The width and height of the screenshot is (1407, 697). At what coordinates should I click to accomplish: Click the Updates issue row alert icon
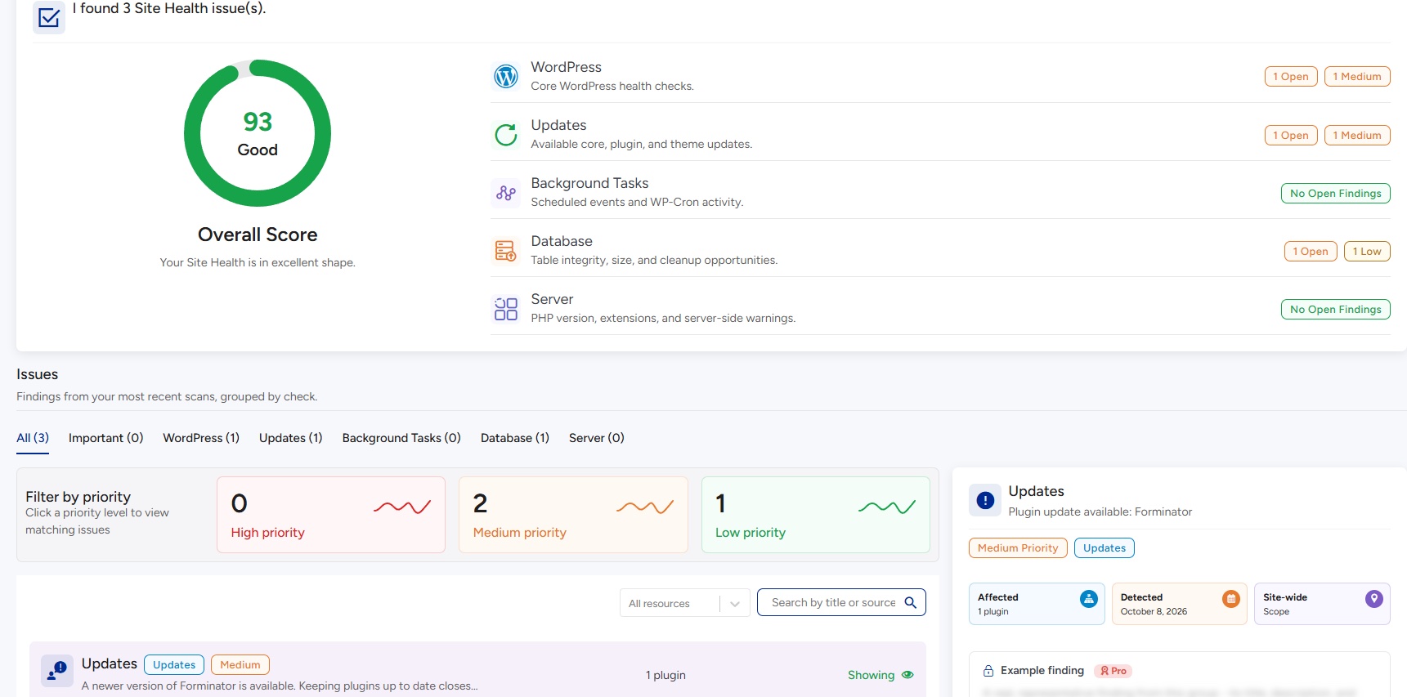click(57, 672)
